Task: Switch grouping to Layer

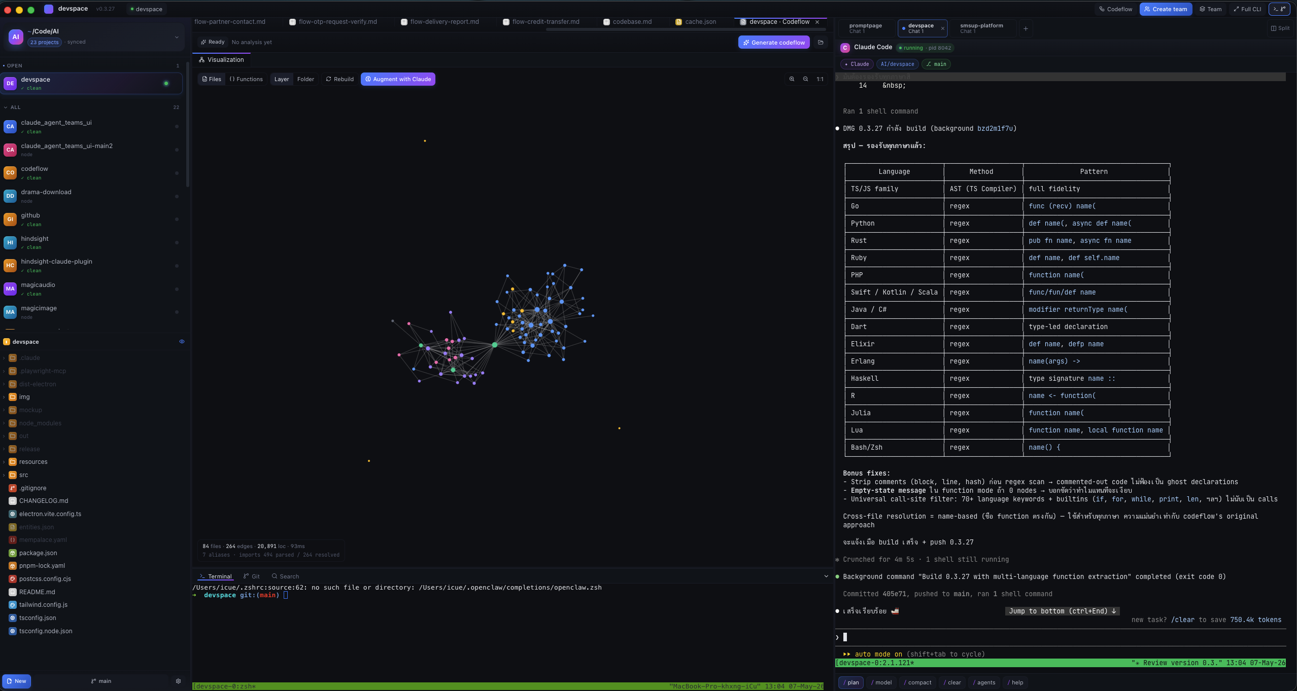Action: 282,79
